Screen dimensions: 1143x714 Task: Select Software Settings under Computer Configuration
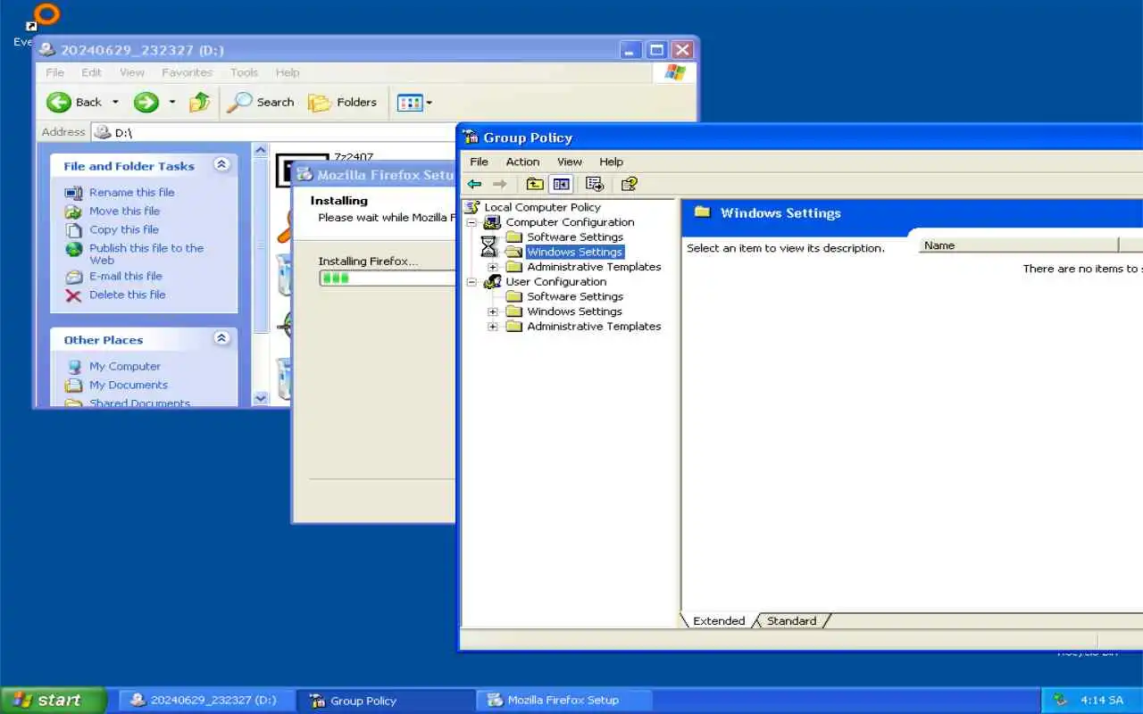pyautogui.click(x=575, y=237)
